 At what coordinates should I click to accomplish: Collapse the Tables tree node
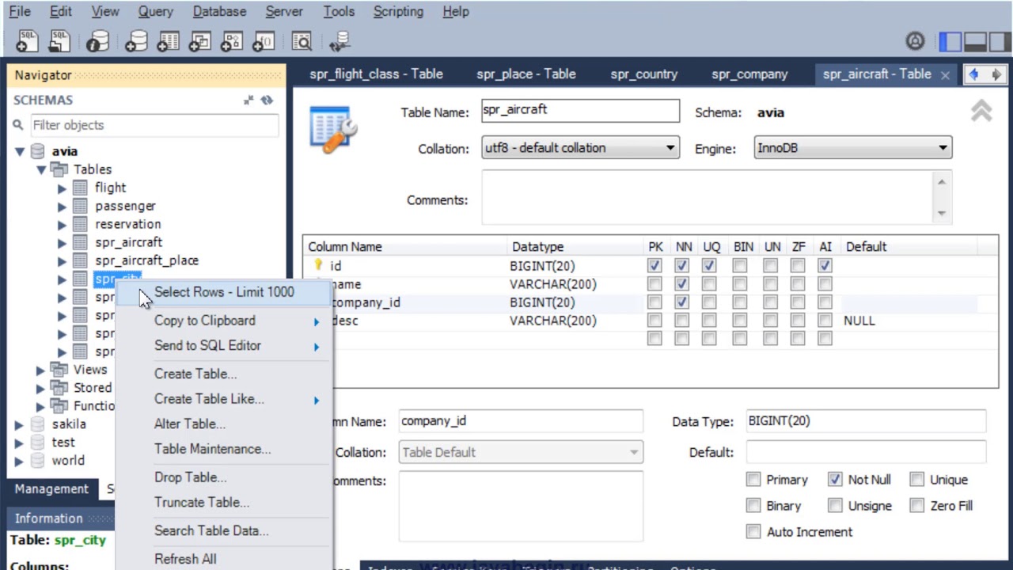[41, 169]
